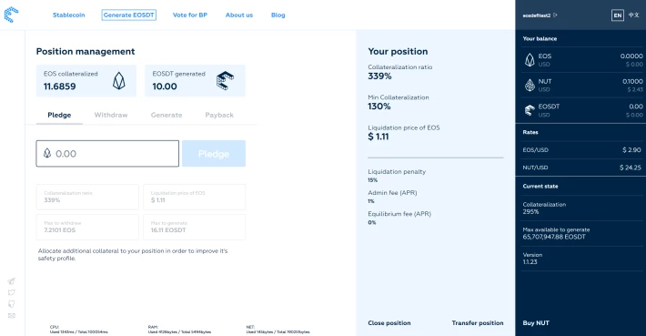Click Transfer position link
The image size is (646, 336).
[x=478, y=323]
